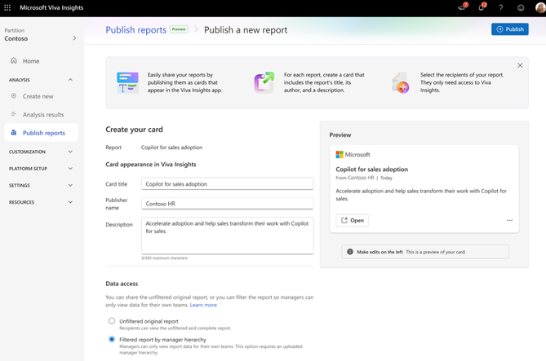Click the Preview badge next to Publish reports
This screenshot has height=361, width=546.
[179, 29]
